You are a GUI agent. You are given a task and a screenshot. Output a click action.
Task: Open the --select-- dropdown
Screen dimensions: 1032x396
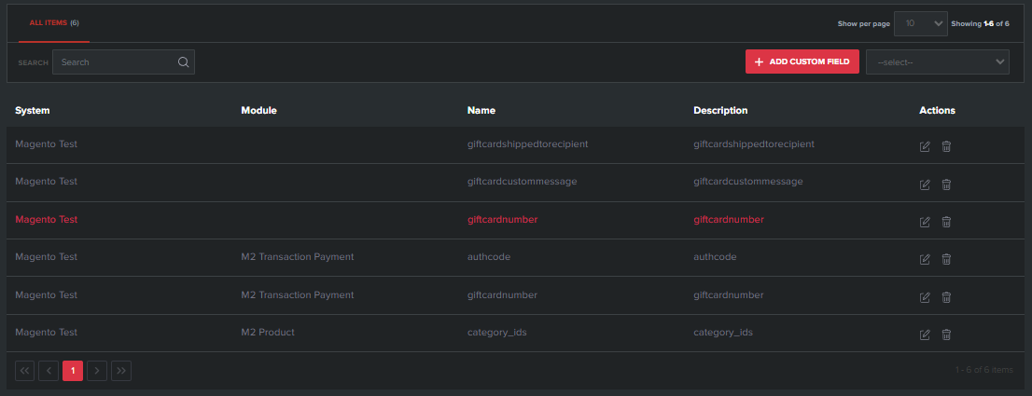click(938, 61)
